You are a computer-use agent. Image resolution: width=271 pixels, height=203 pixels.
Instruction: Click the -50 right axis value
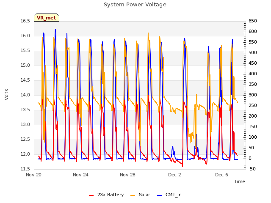(x=252, y=169)
